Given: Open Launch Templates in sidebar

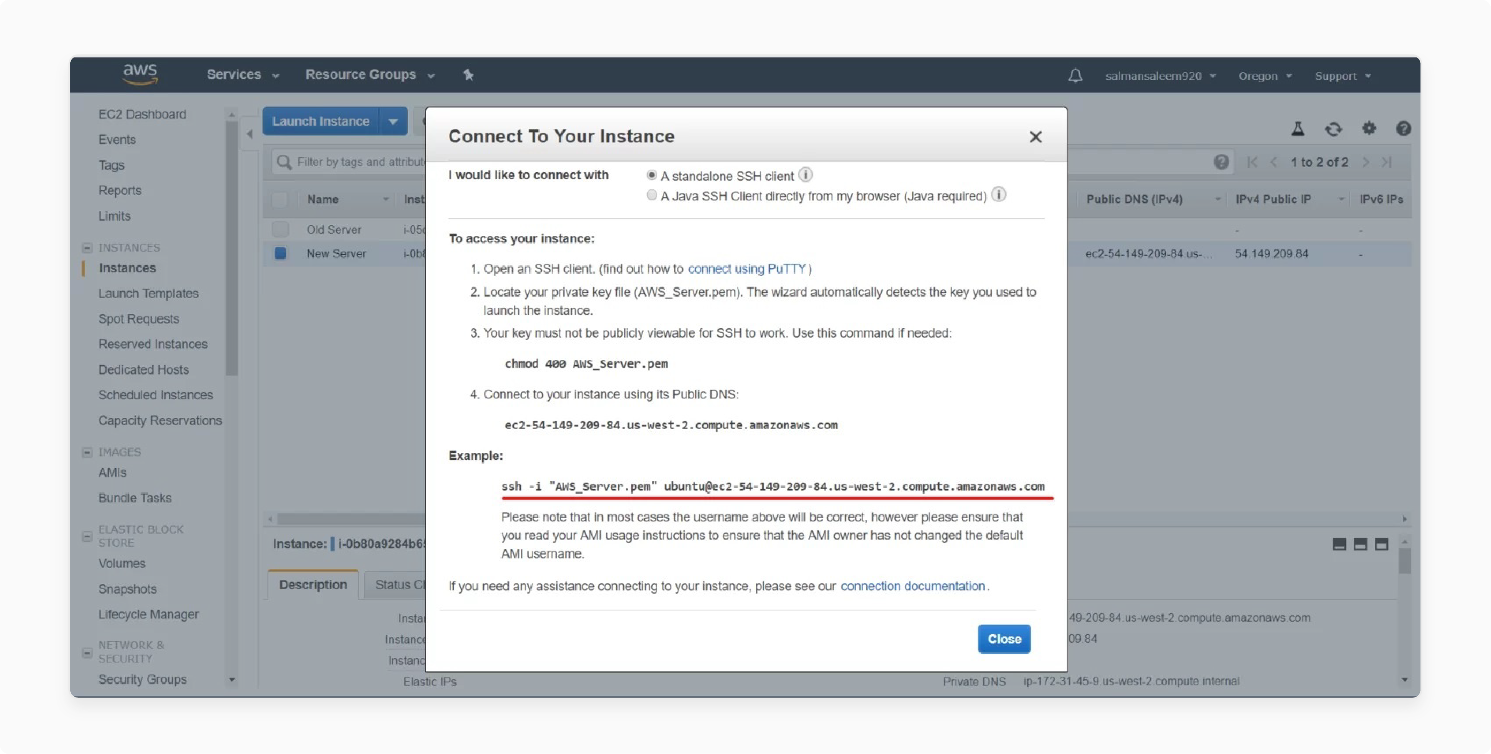Looking at the screenshot, I should coord(148,293).
